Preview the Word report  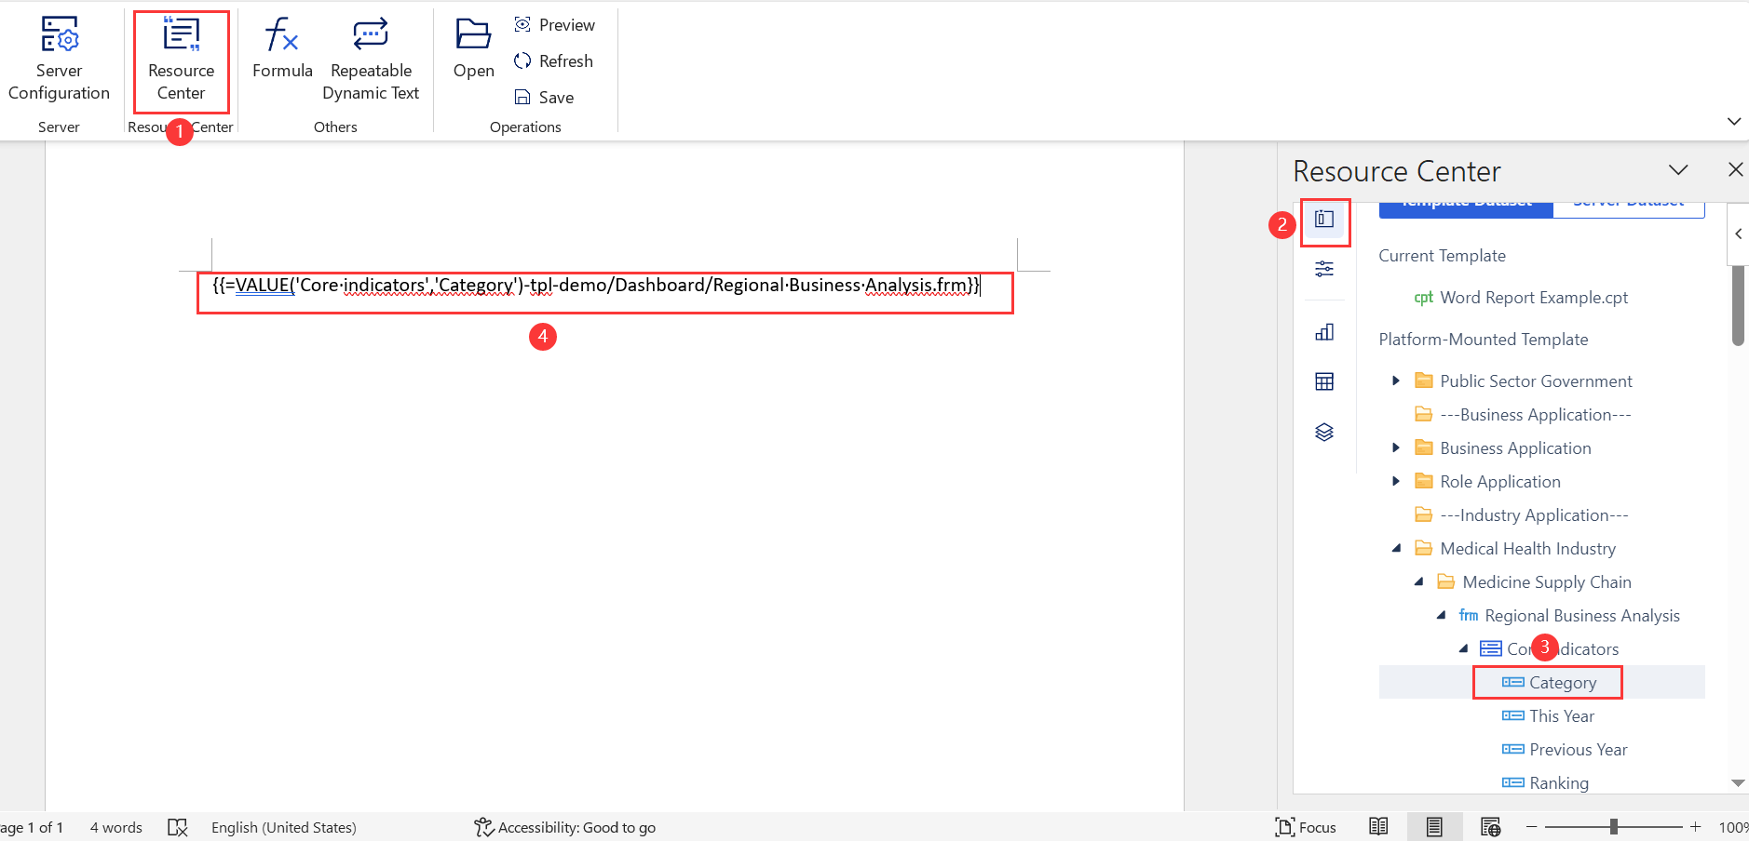[x=555, y=25]
